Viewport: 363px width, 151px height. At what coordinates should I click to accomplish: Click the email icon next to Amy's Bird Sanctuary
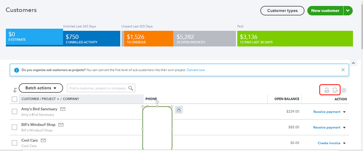click(x=62, y=109)
